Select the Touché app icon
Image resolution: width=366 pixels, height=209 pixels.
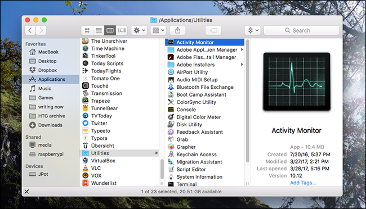pos(86,86)
